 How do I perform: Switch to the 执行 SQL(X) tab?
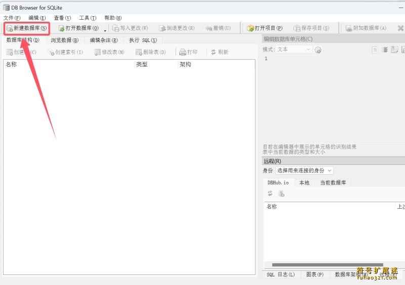pyautogui.click(x=143, y=40)
